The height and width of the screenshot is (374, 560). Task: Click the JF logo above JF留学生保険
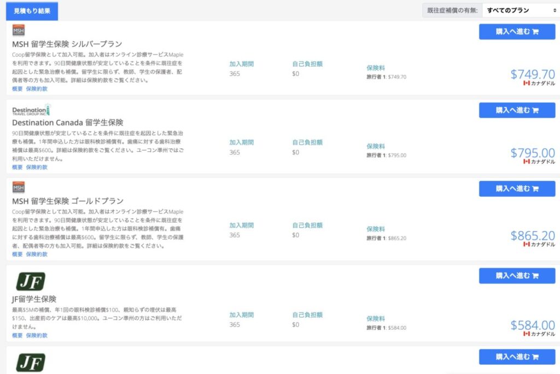(31, 282)
